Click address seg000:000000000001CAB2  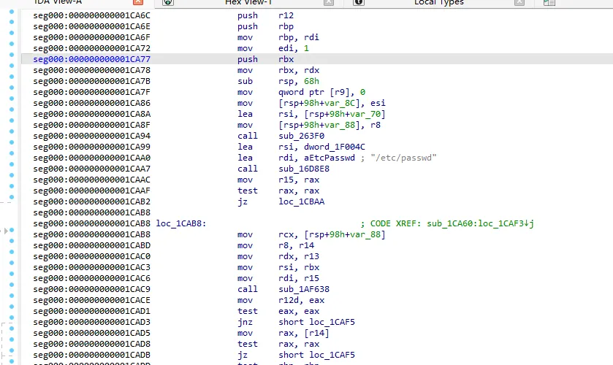(x=92, y=201)
